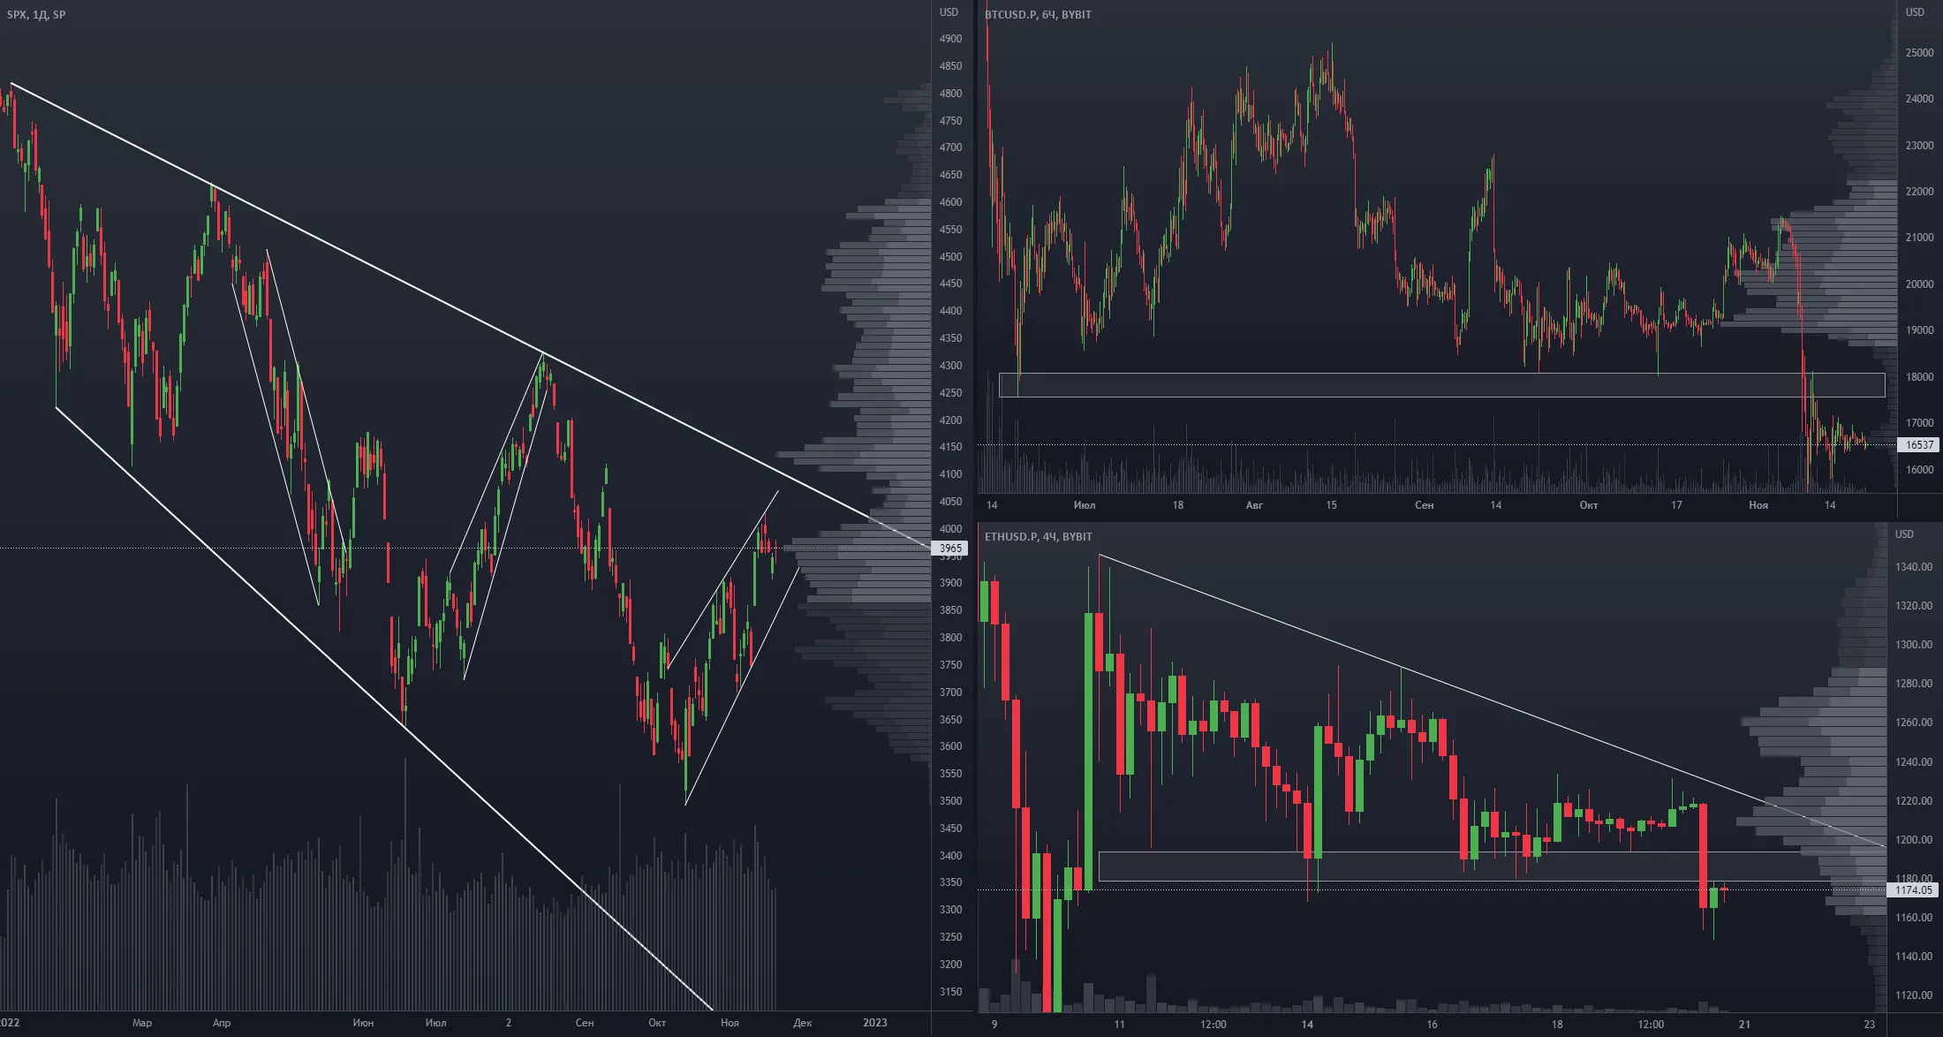Click the USD currency label above ETH price axis
This screenshot has width=1943, height=1037.
(1904, 534)
